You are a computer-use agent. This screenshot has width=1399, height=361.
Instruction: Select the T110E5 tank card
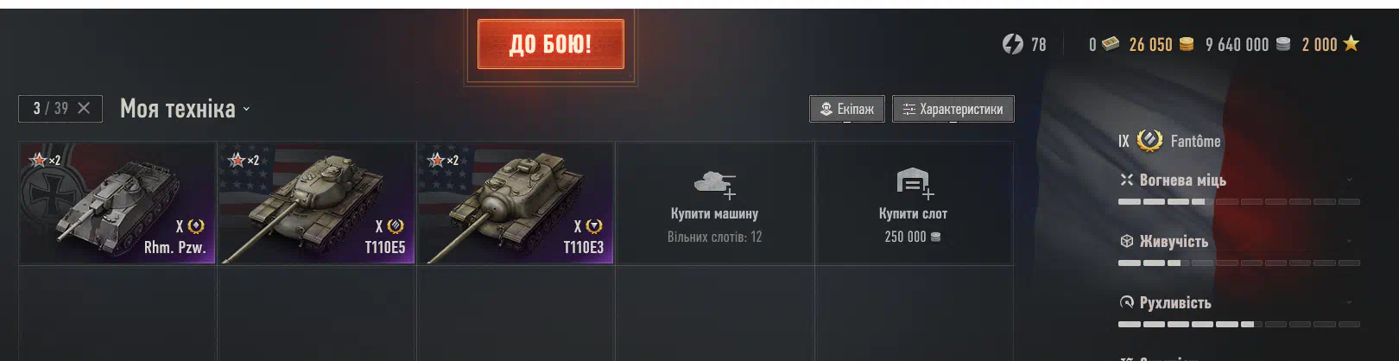(x=317, y=203)
